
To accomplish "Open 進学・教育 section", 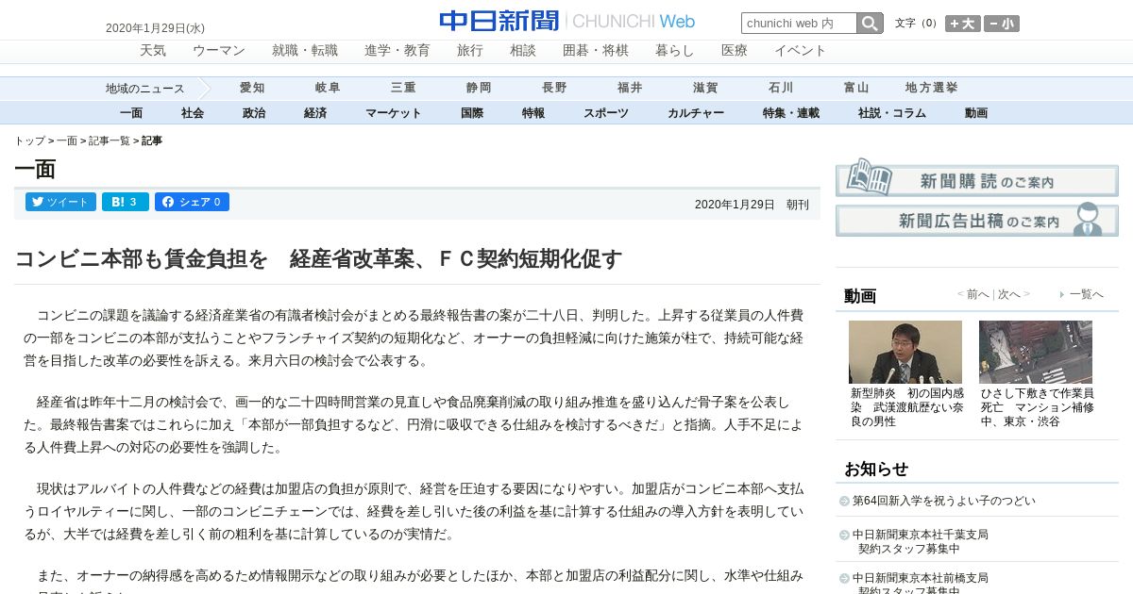I will pyautogui.click(x=397, y=51).
